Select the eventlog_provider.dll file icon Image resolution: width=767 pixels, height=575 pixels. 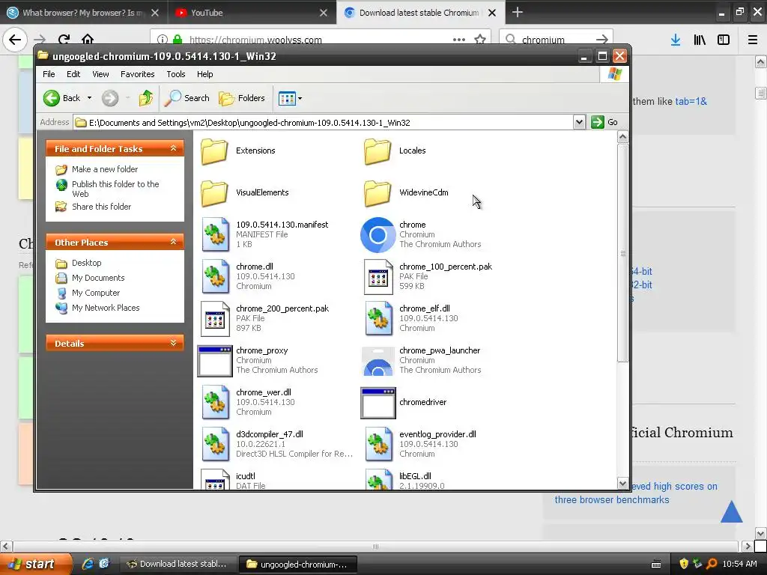(x=378, y=445)
